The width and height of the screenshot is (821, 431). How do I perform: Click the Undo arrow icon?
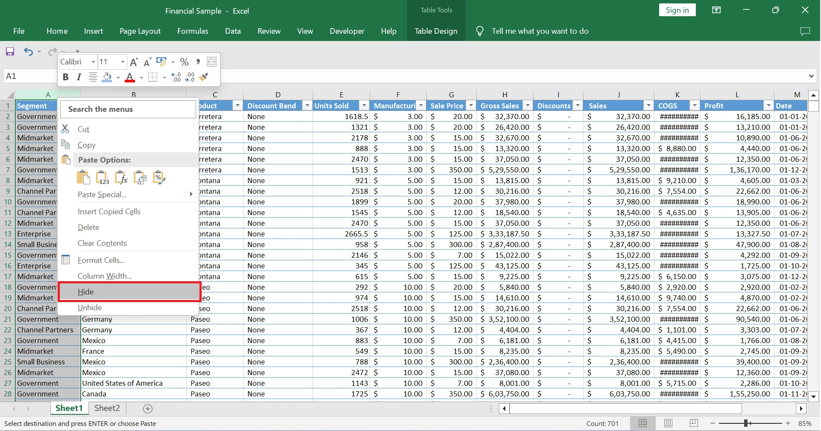(28, 52)
